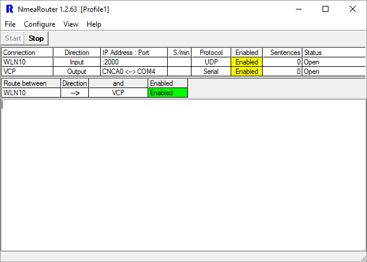The height and width of the screenshot is (262, 367).
Task: Click the S/min column header
Action: 180,53
